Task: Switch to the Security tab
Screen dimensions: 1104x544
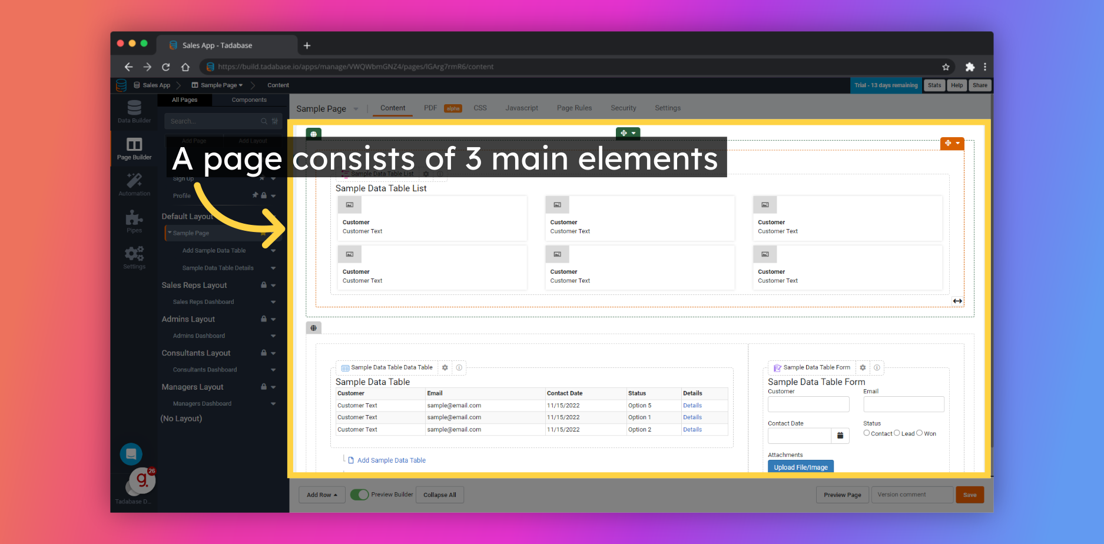Action: (x=624, y=108)
